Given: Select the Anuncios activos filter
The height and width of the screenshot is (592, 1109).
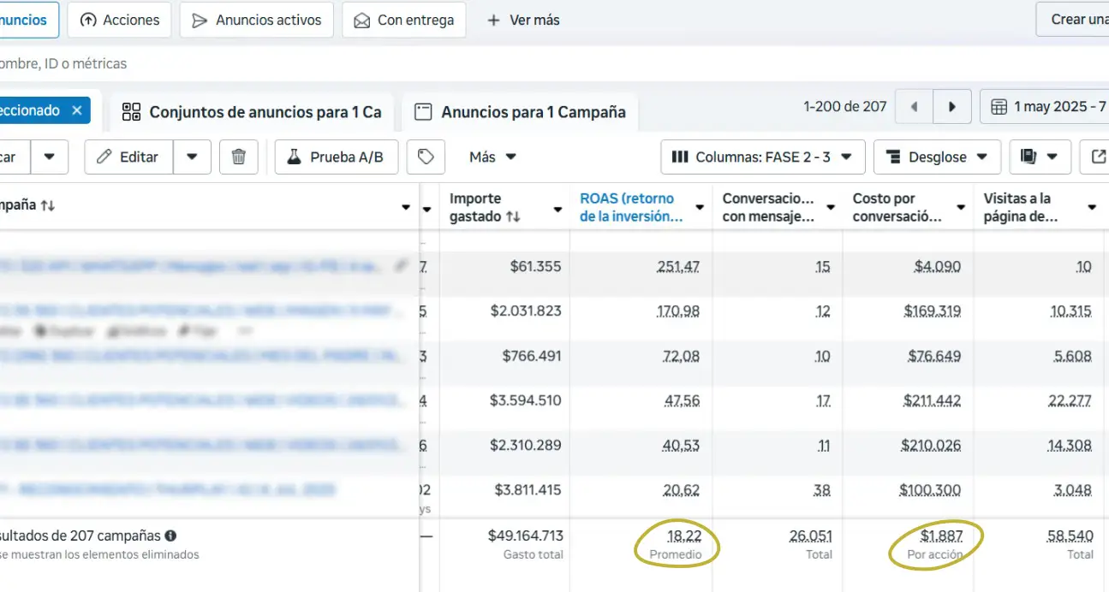Looking at the screenshot, I should point(257,20).
